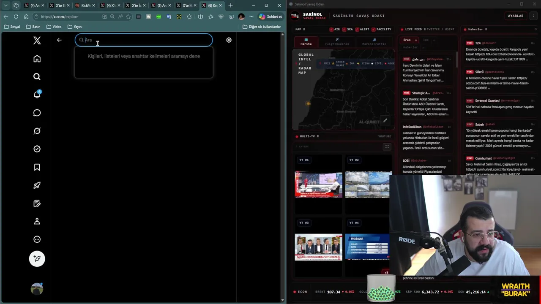Screen dimensions: 541x304
Task: Toggle the FACILITY checkbox in map panel
Action: click(374, 30)
